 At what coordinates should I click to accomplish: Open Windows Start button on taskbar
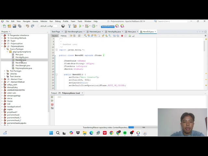51,133
